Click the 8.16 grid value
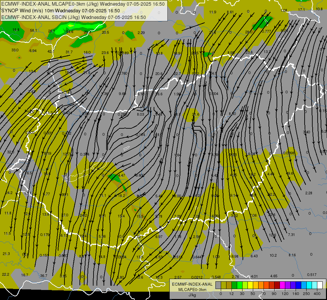Image resolution: width=327 pixels, height=300 pixels. 292,255
